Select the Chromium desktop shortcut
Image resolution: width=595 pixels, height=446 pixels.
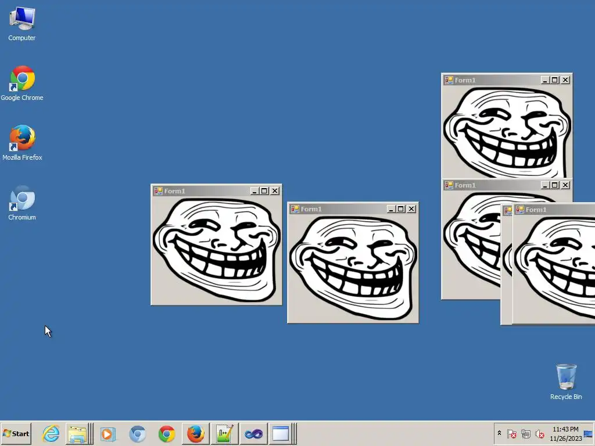22,203
